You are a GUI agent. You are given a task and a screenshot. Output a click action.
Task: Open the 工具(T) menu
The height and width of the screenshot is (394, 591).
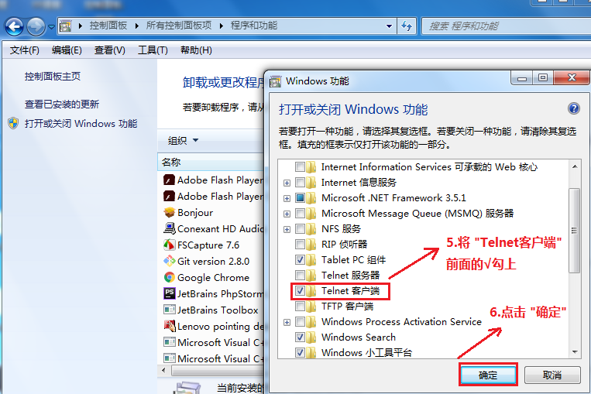153,50
